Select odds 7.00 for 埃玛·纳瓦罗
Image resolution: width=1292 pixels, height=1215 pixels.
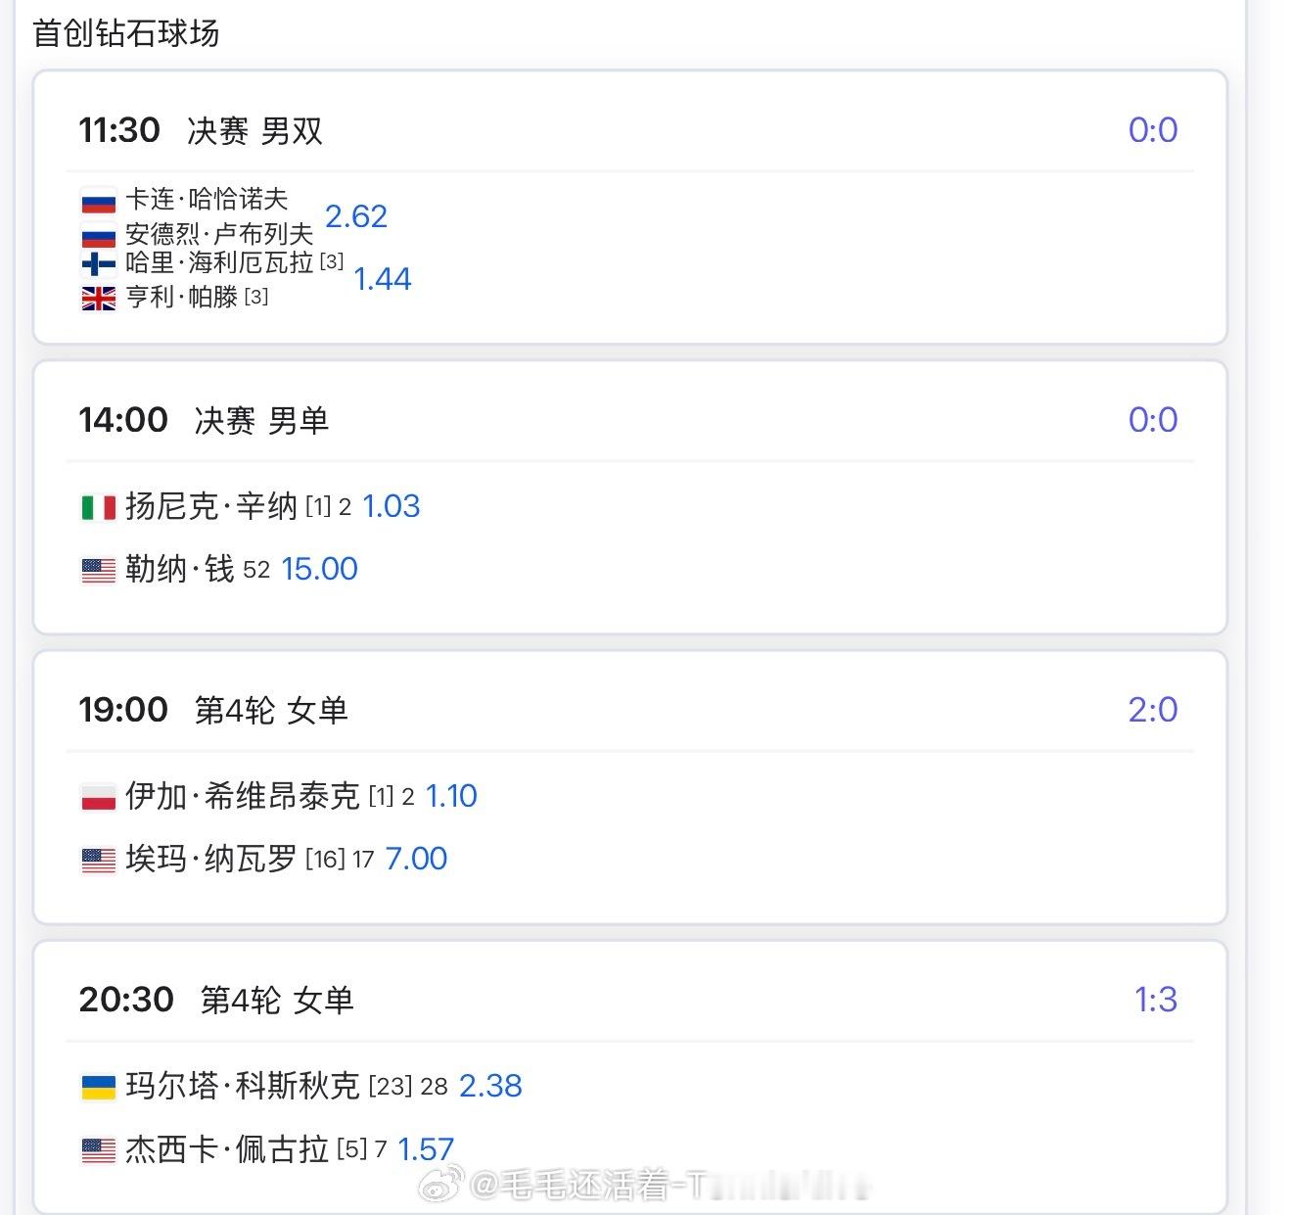point(417,859)
